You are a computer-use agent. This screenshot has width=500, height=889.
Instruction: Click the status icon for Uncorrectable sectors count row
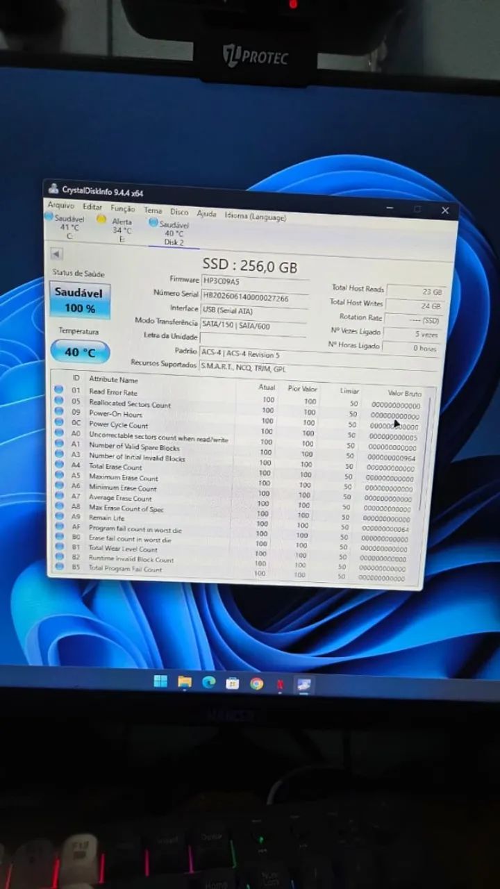(59, 433)
